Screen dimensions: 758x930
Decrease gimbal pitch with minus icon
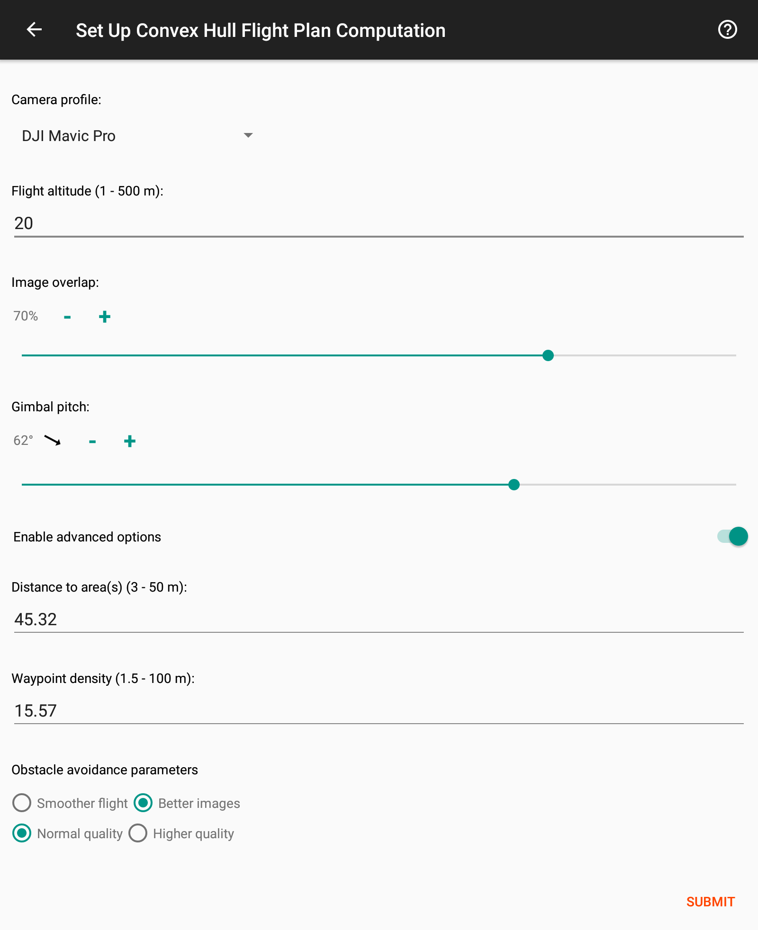92,442
